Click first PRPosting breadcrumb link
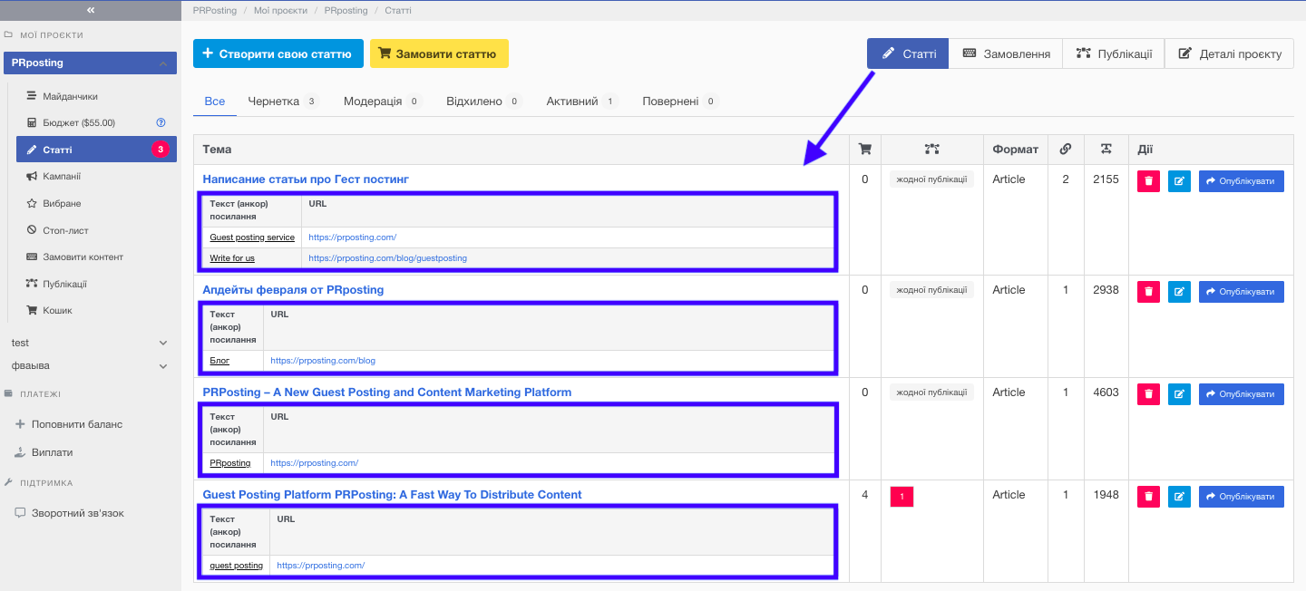 (x=215, y=11)
